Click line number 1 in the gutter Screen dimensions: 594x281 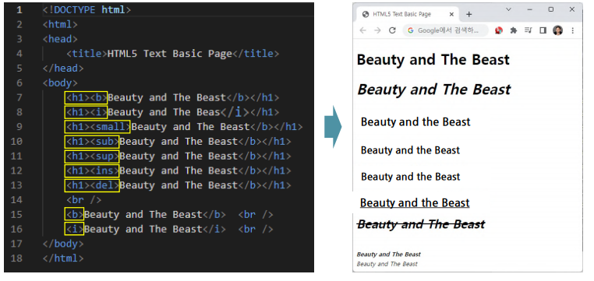tap(19, 10)
